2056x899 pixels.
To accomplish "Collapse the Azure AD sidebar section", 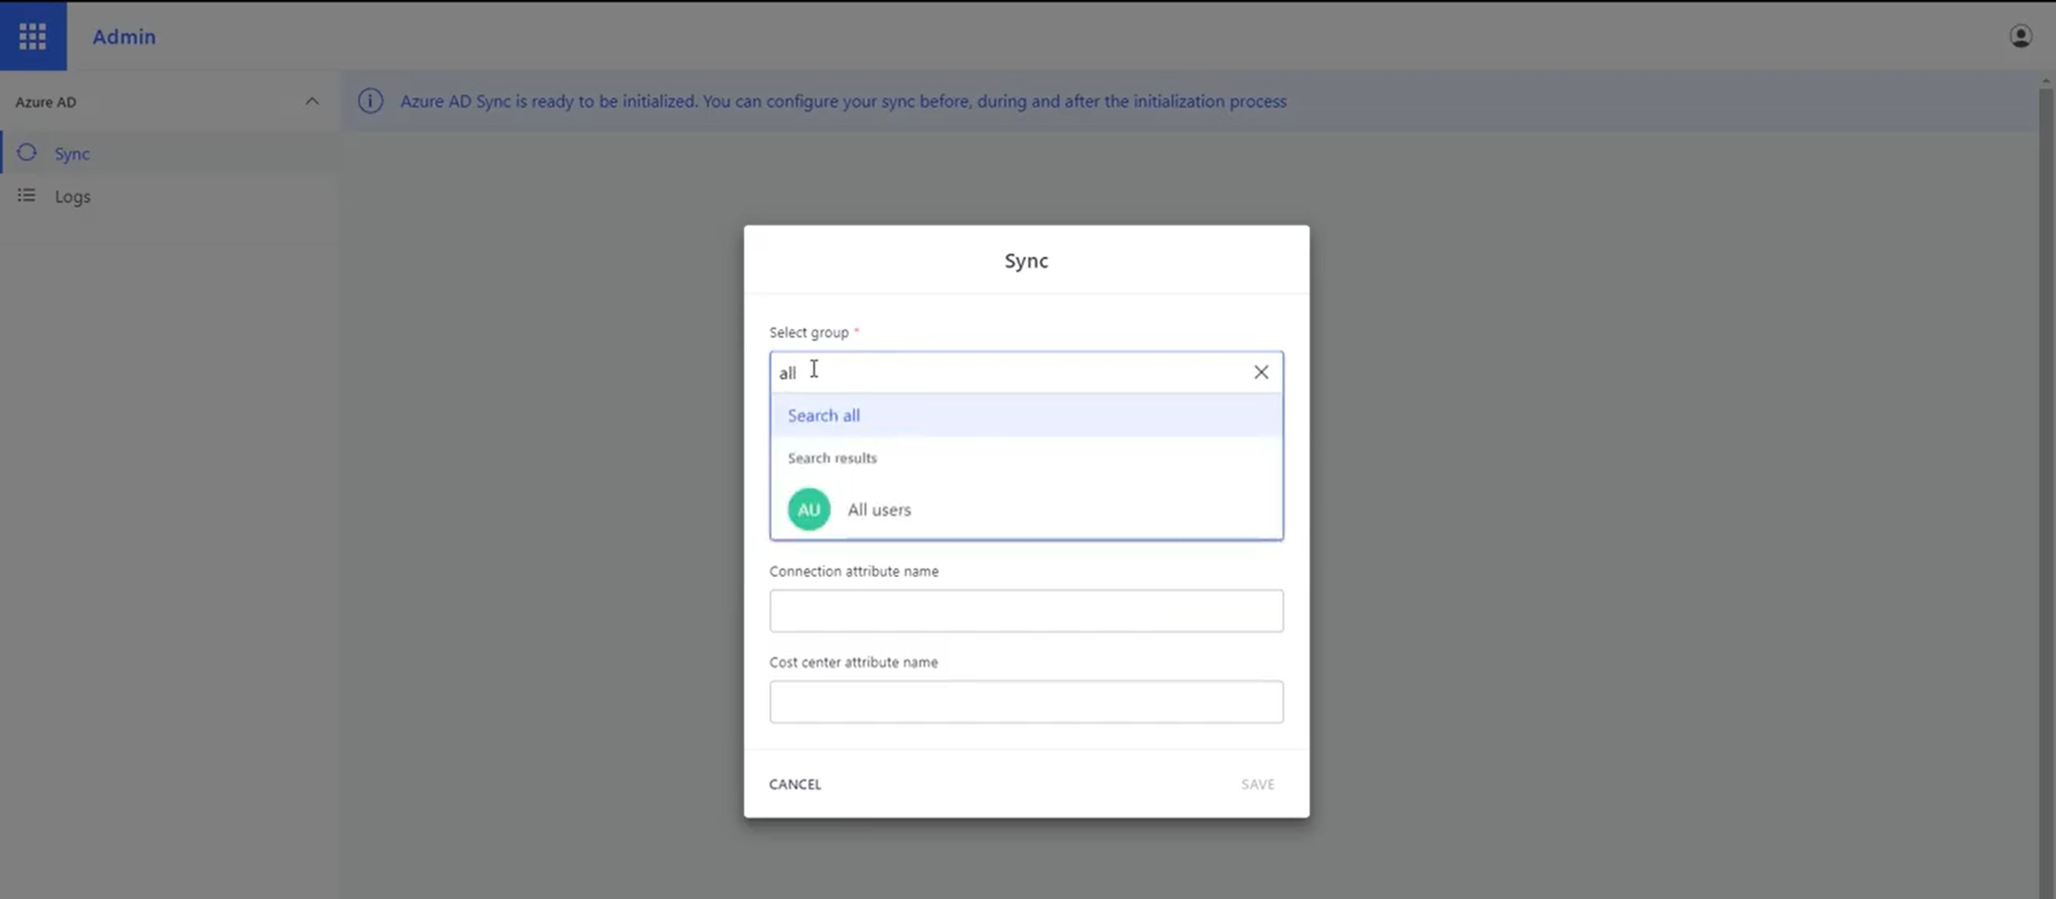I will [312, 101].
